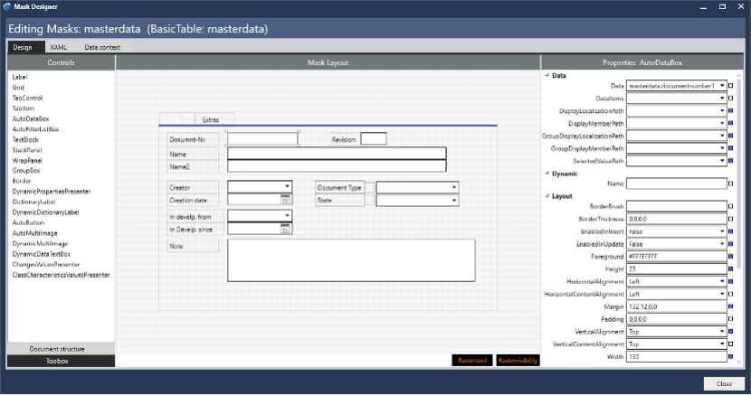Collapse the Layout properties section
The width and height of the screenshot is (751, 396).
click(547, 196)
